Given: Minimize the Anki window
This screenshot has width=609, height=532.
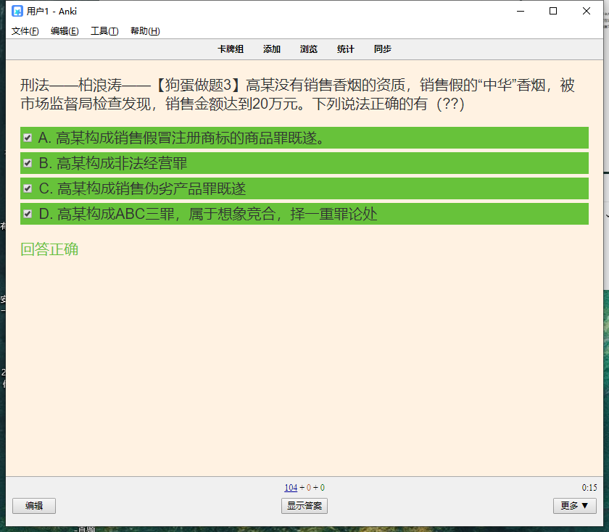Looking at the screenshot, I should (x=521, y=11).
